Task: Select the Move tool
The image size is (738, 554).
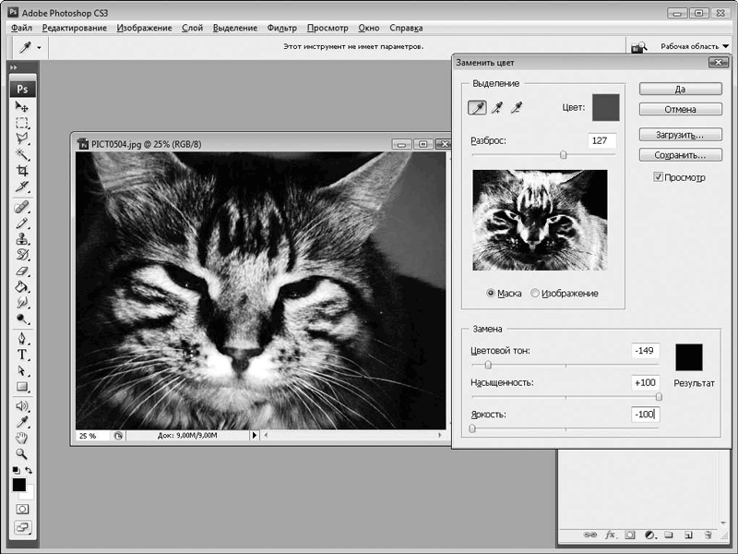Action: pyautogui.click(x=22, y=108)
